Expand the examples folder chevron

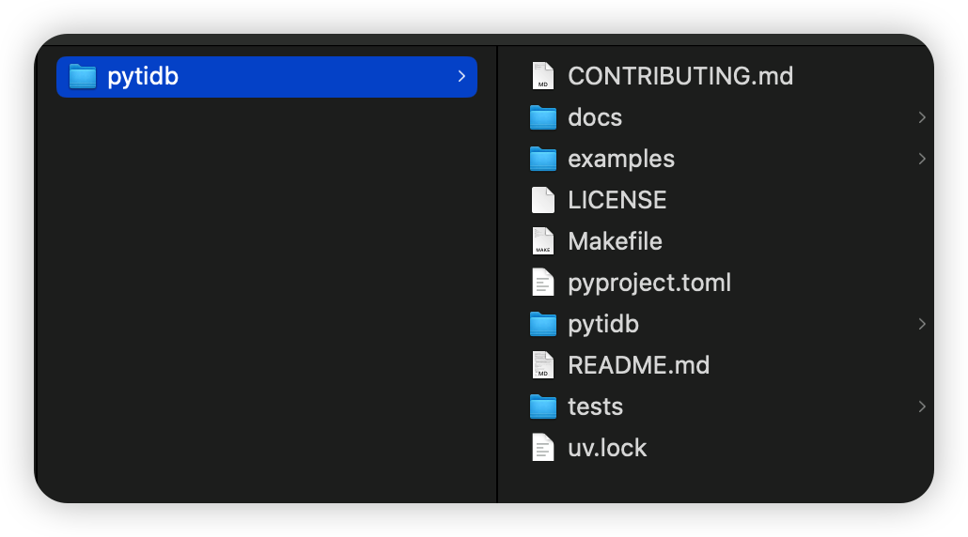pos(922,159)
